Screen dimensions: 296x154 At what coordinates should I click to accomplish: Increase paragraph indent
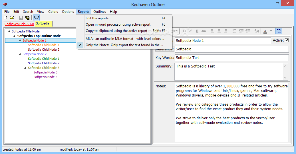[x=241, y=31]
